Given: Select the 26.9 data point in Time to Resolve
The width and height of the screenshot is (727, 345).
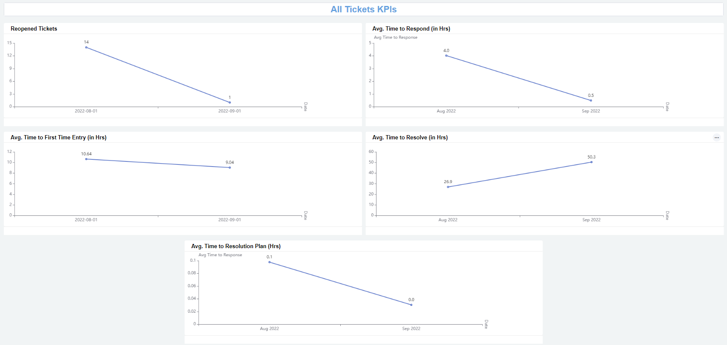Looking at the screenshot, I should click(x=448, y=187).
